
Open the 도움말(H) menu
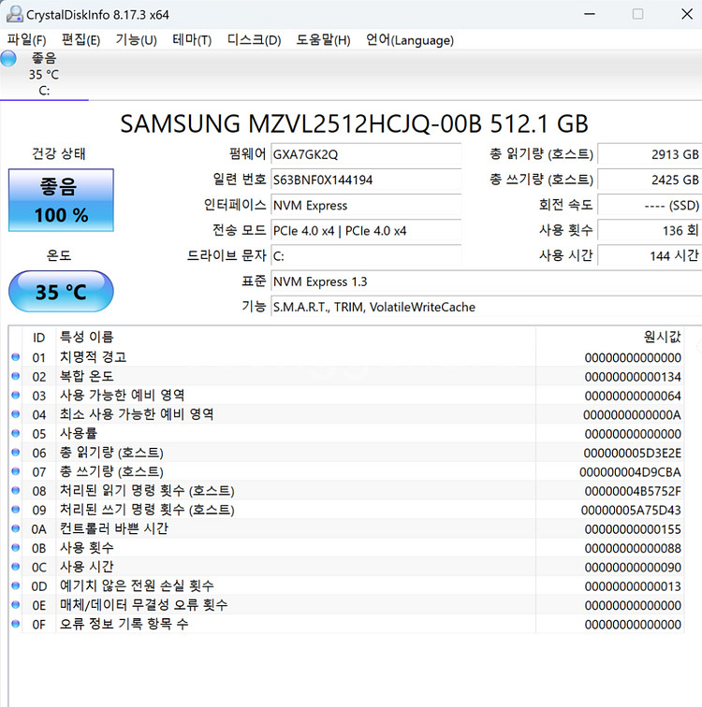(x=323, y=40)
